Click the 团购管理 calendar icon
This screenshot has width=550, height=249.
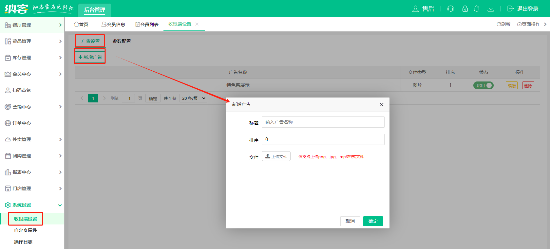pyautogui.click(x=8, y=156)
